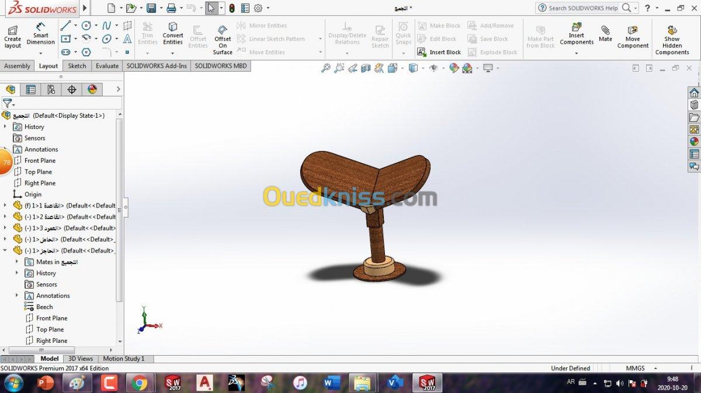The width and height of the screenshot is (701, 393).
Task: Click the Print icon in the top toolbar
Action: tap(171, 8)
